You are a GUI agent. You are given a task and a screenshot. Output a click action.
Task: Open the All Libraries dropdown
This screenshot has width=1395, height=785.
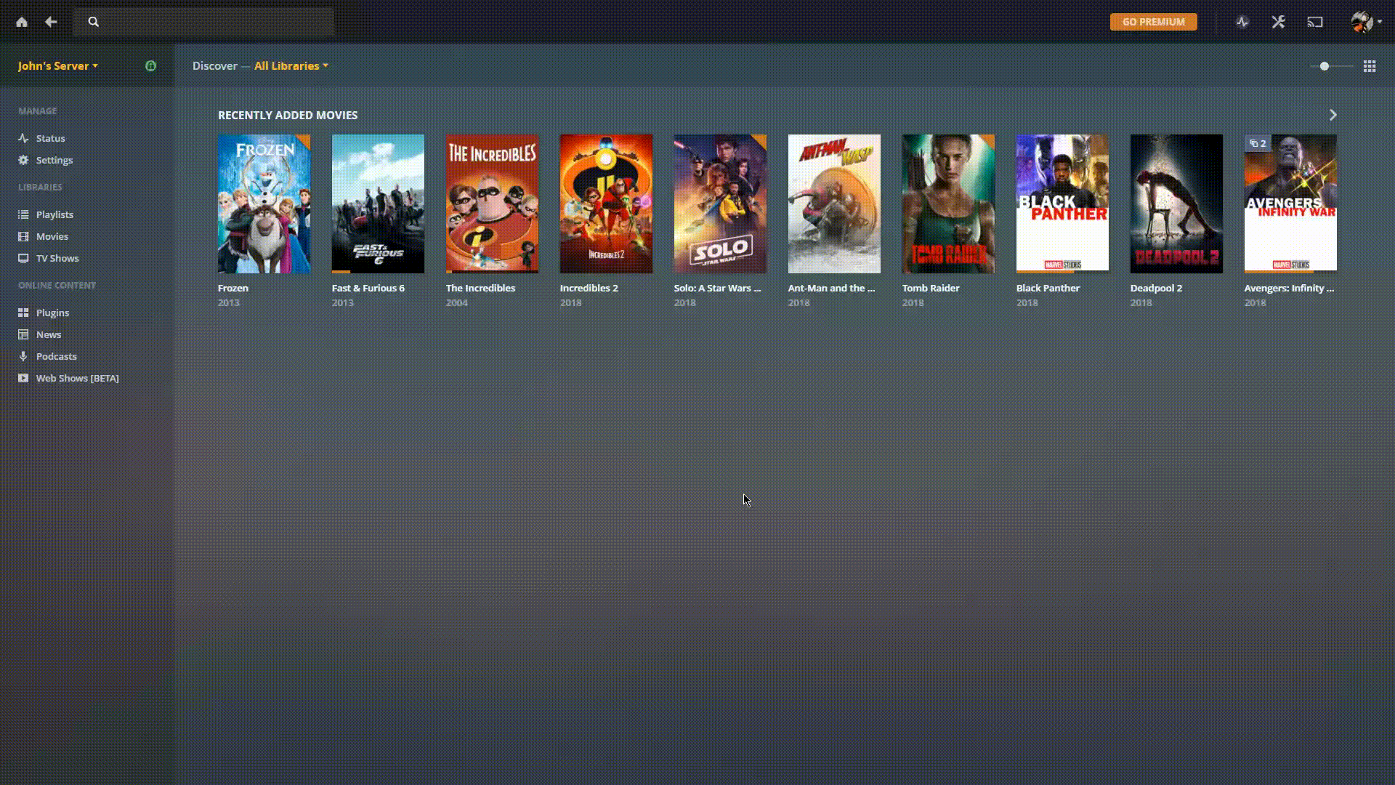tap(291, 65)
